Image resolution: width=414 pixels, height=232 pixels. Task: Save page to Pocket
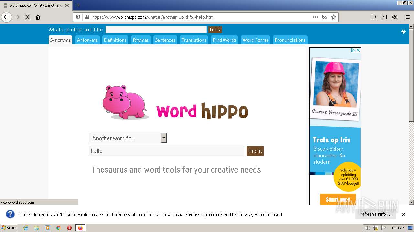pyautogui.click(x=325, y=17)
